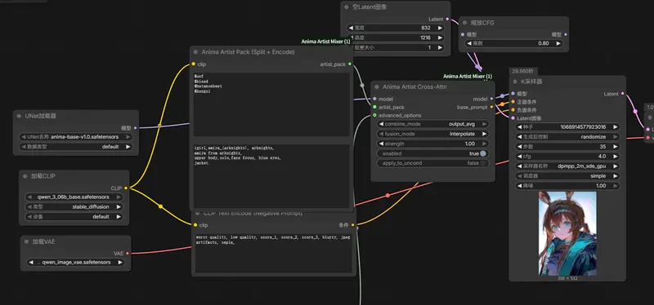Open 采样器名称 dropdown showing dpmpp_2m_sde_gpu
The height and width of the screenshot is (305, 654).
(567, 166)
